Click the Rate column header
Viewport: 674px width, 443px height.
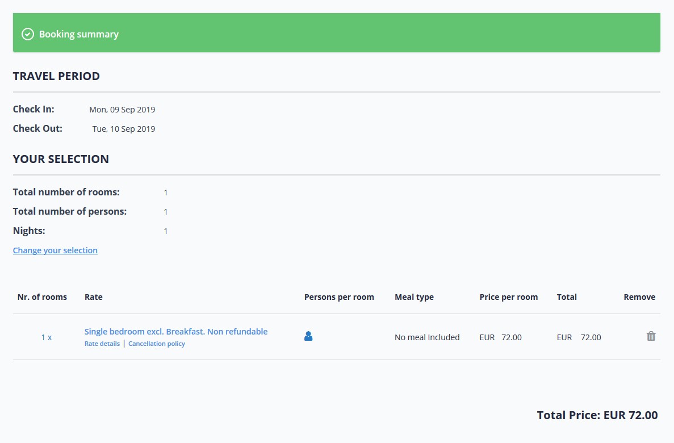coord(93,296)
